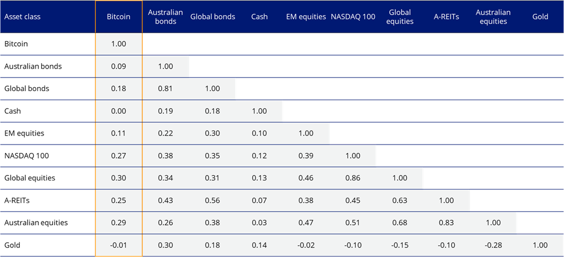The image size is (564, 257).
Task: Select the Cash column header
Action: (x=259, y=17)
